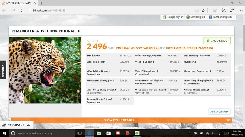Click the Share icon in Edge

pos(232,10)
